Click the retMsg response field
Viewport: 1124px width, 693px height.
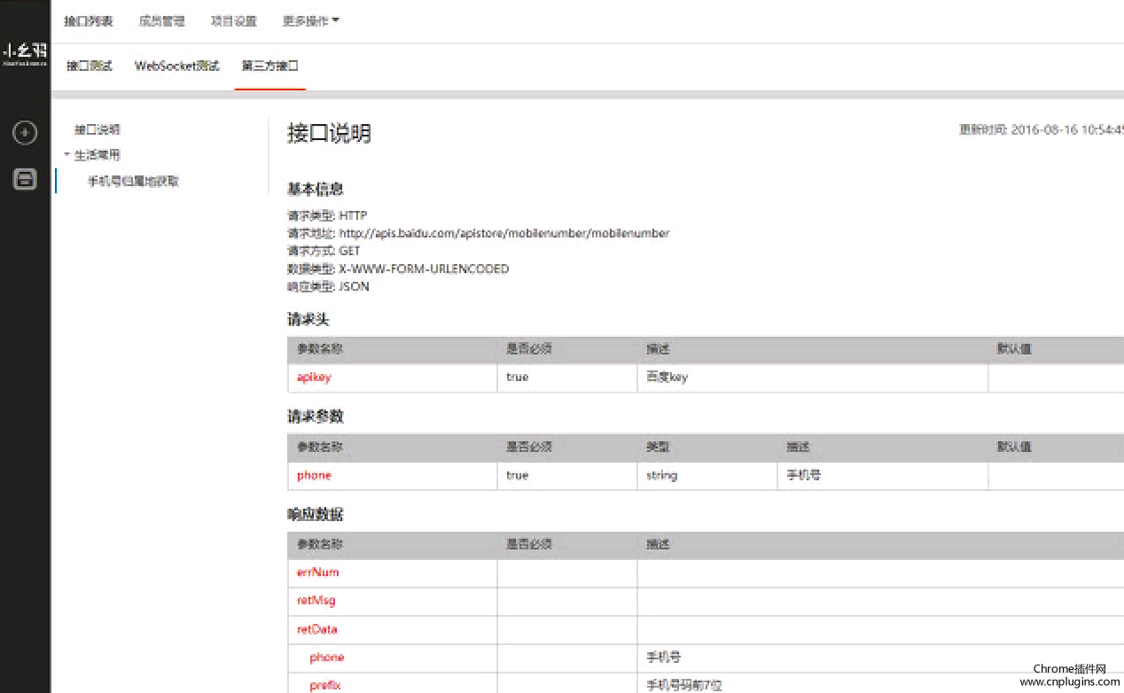[x=316, y=600]
